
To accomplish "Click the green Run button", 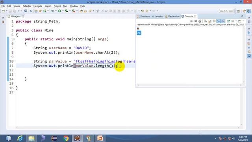I will (x=59, y=11).
